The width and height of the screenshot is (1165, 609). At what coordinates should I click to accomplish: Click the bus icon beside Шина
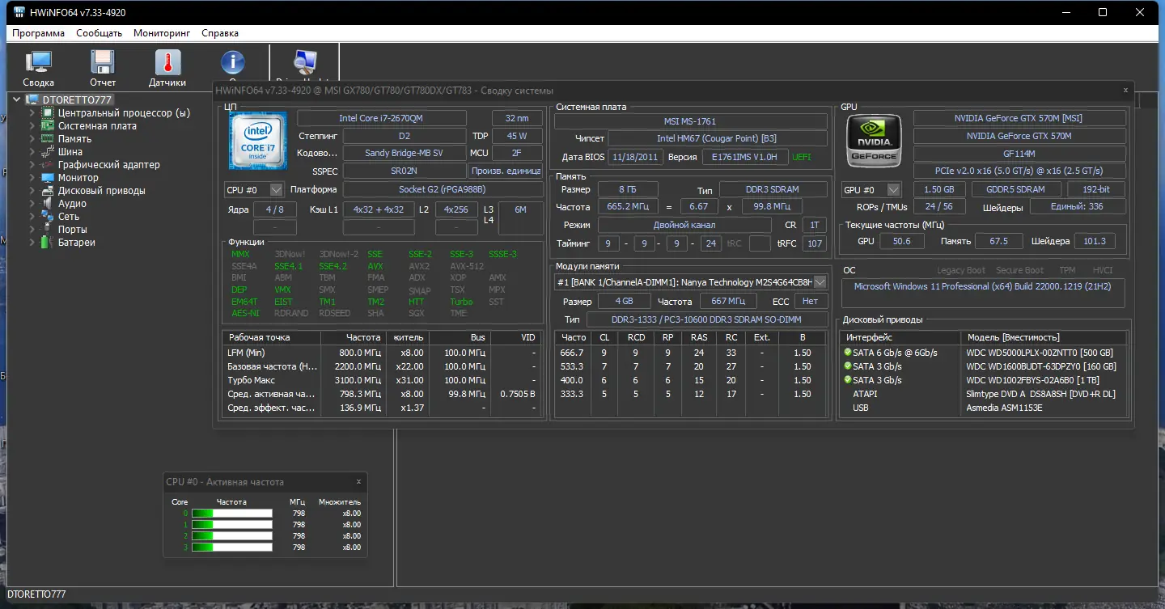48,152
